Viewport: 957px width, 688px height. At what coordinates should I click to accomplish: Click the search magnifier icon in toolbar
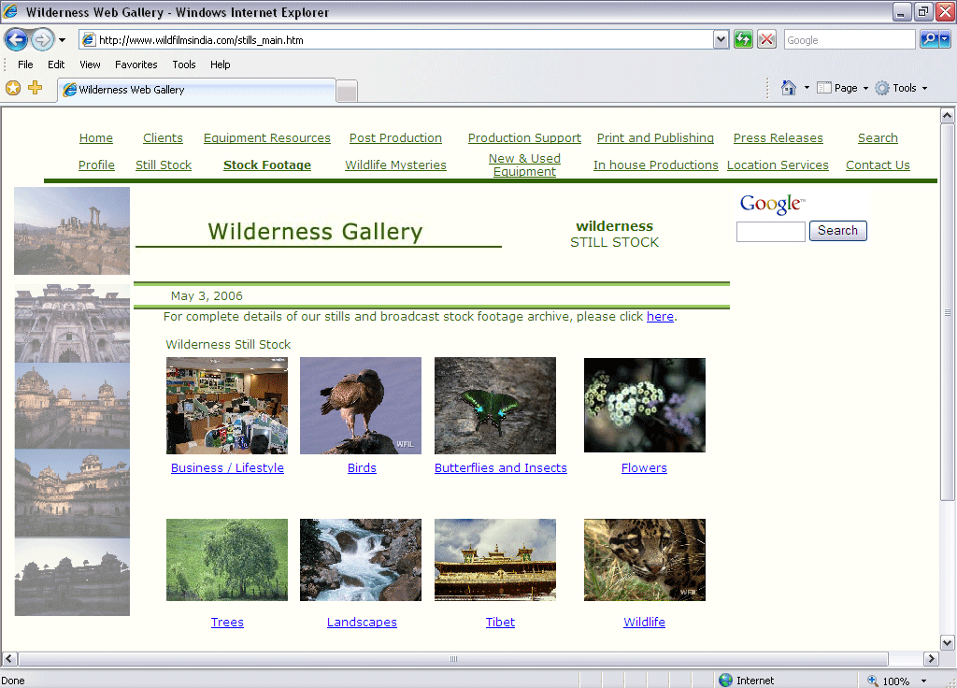point(930,39)
